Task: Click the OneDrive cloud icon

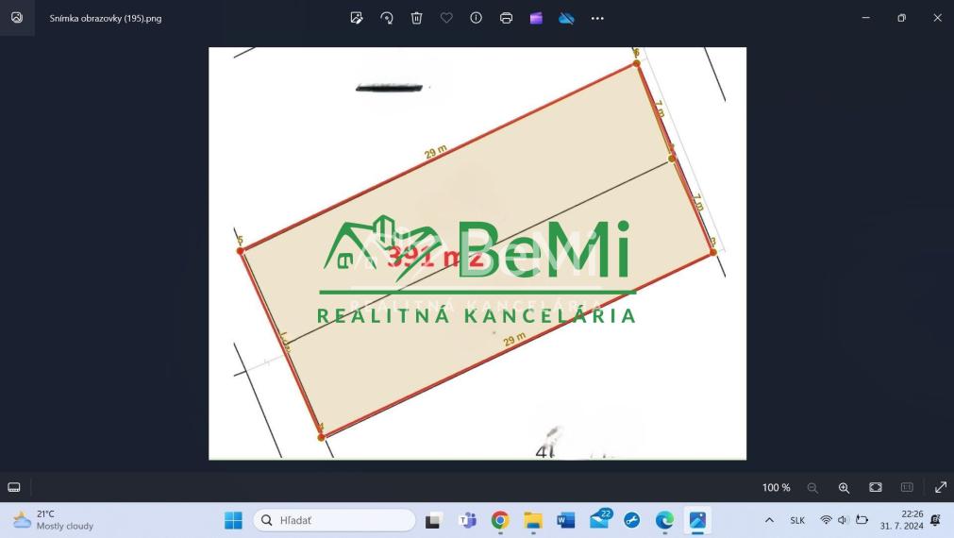Action: click(566, 18)
